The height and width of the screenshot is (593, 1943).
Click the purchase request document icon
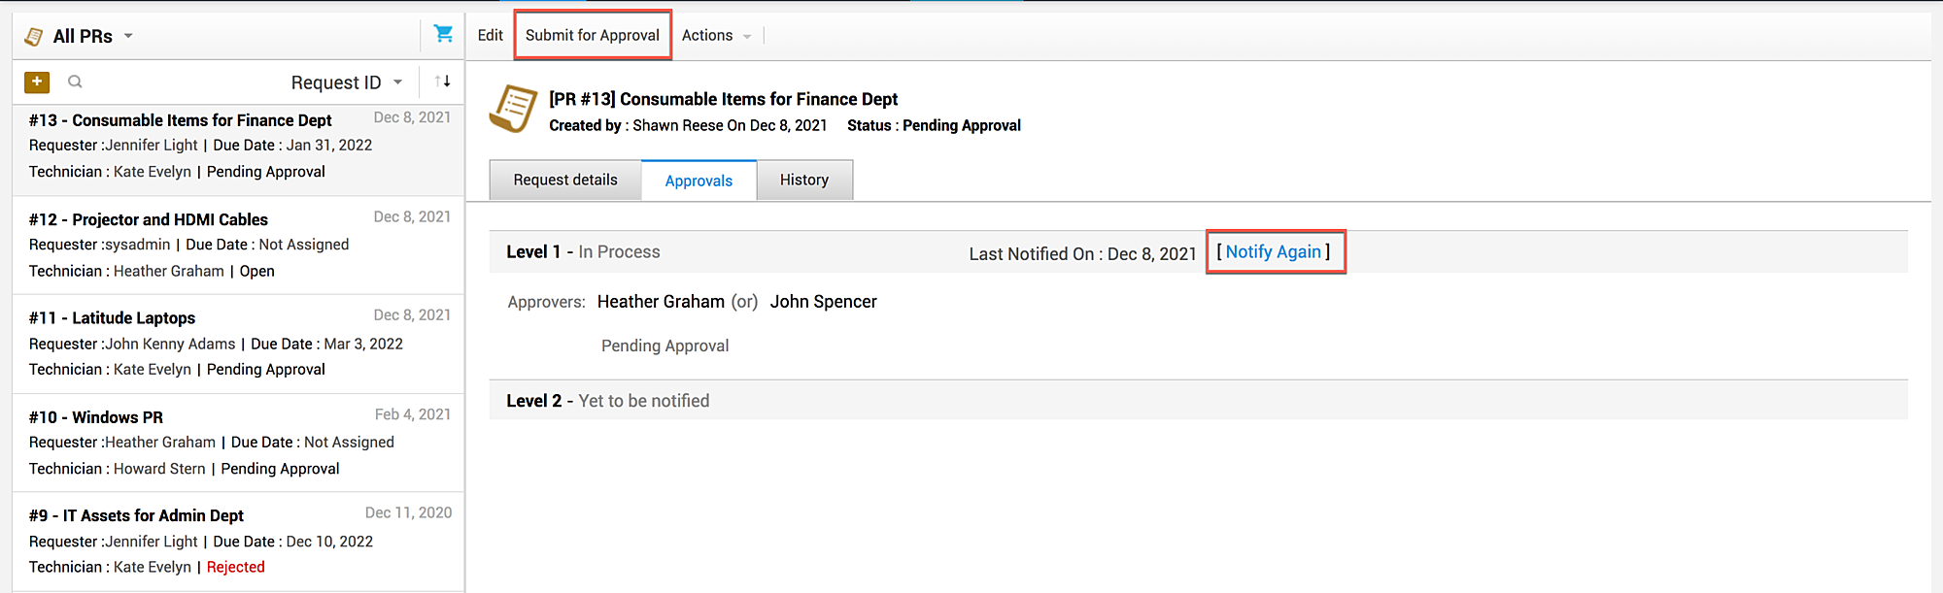[x=513, y=109]
